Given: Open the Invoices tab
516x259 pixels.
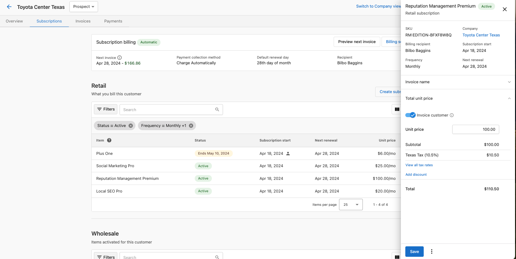Looking at the screenshot, I should [x=83, y=21].
